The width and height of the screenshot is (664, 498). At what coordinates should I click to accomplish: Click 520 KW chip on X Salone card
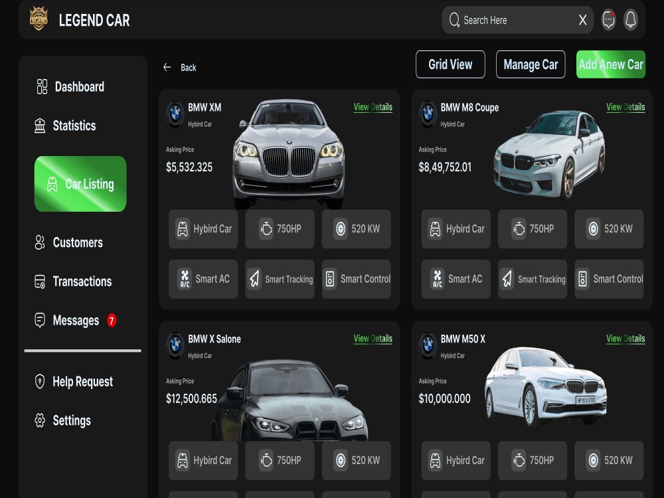[357, 461]
